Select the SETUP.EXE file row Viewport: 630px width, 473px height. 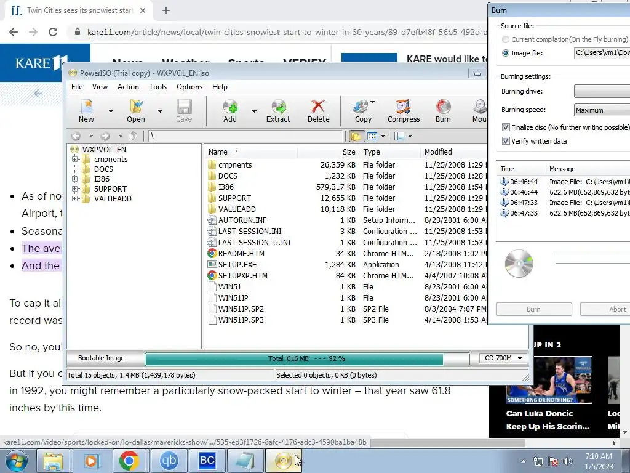(347, 265)
